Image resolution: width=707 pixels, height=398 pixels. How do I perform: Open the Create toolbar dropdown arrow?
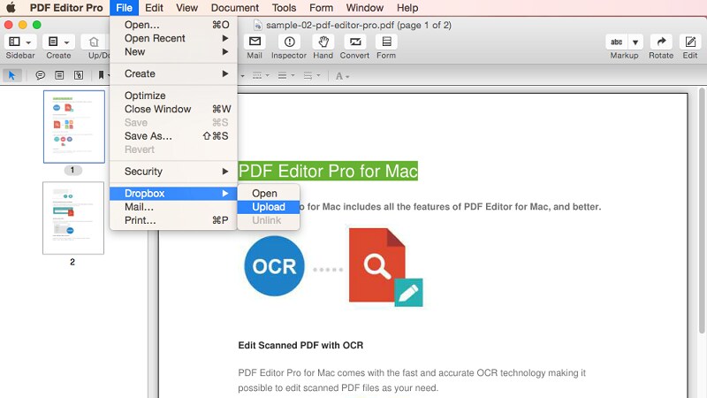[x=67, y=42]
